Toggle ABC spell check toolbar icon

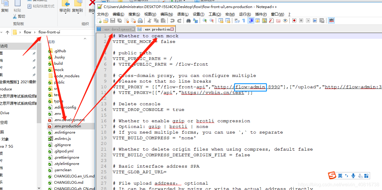pos(331,21)
